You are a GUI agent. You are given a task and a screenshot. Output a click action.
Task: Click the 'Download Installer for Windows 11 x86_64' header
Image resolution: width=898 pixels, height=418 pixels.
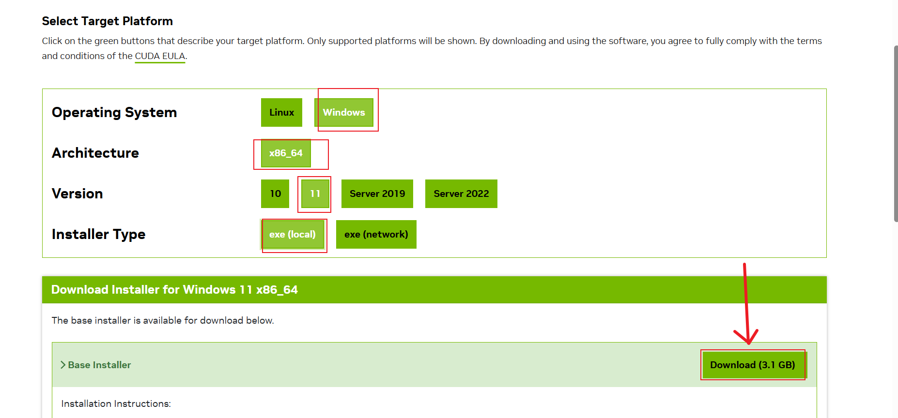tap(174, 290)
